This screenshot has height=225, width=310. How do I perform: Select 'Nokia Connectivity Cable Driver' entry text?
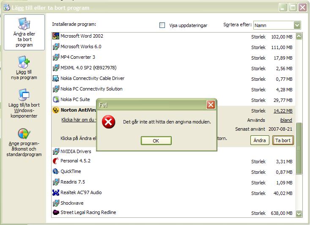(x=92, y=78)
